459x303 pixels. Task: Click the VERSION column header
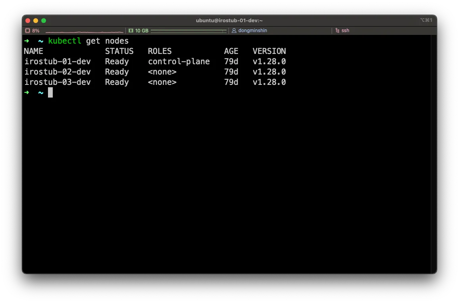pos(269,51)
